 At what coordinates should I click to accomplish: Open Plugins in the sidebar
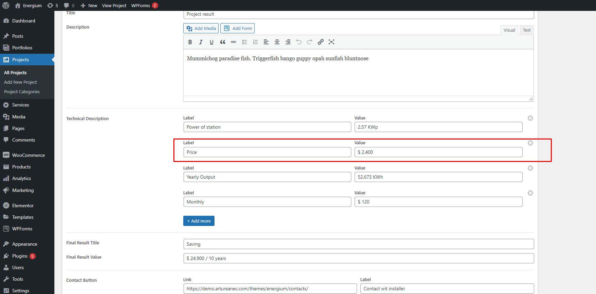[x=27, y=256]
